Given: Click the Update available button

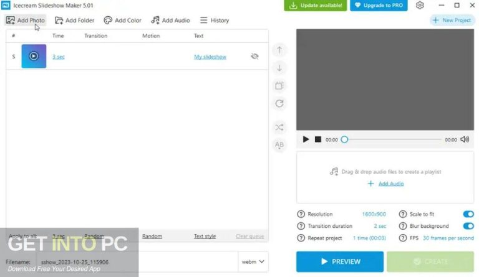Looking at the screenshot, I should click(315, 6).
